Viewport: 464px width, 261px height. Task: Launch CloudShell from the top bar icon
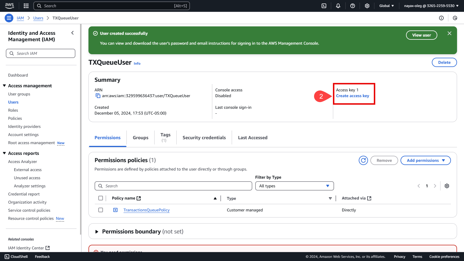(324, 6)
